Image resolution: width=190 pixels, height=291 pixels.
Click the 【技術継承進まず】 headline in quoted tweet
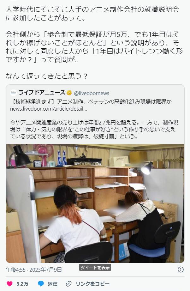coord(91,101)
